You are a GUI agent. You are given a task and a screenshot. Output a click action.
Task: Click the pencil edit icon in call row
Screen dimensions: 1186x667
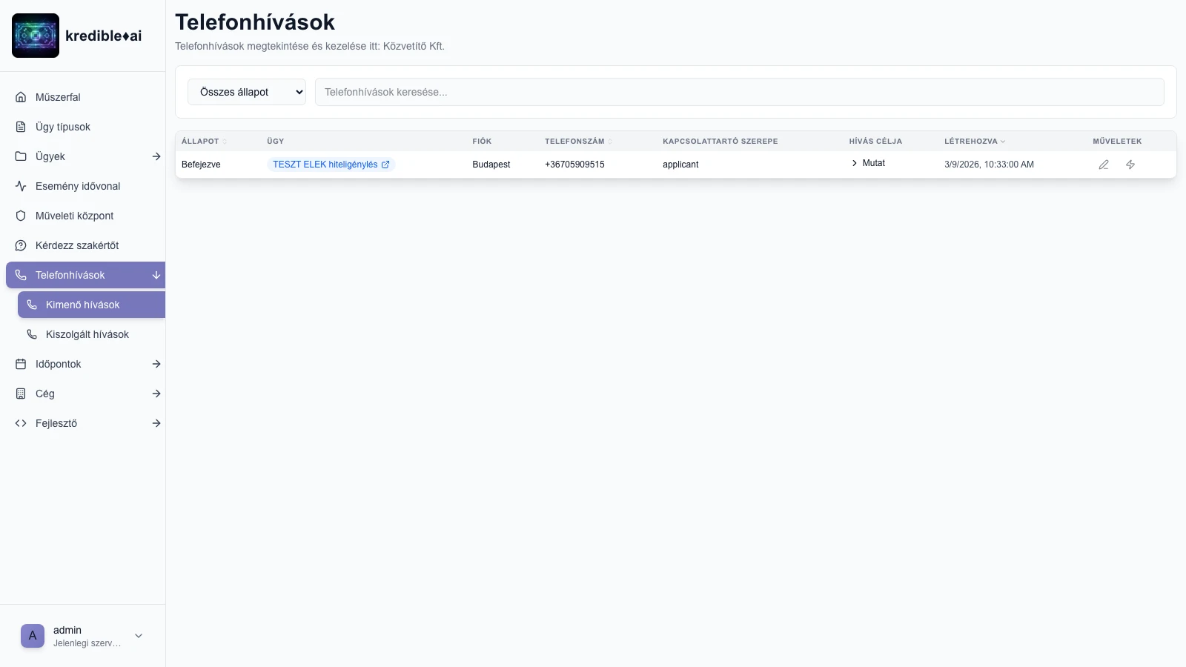[x=1103, y=165]
